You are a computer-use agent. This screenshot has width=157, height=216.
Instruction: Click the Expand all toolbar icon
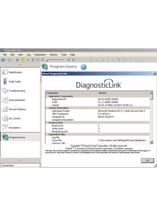(137, 60)
